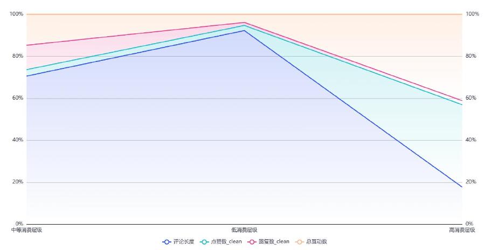
Task: Click the blue line's peak at 低消费层级
Action: 244,31
